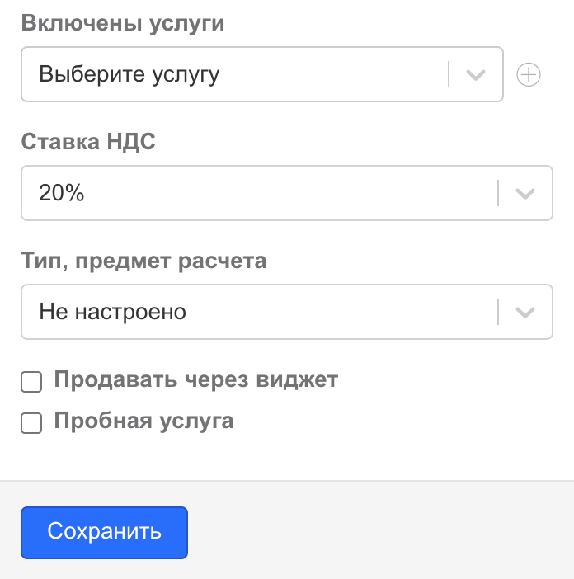This screenshot has height=579, width=574.
Task: Click the gray footer bar beside Сохранить
Action: (x=379, y=530)
